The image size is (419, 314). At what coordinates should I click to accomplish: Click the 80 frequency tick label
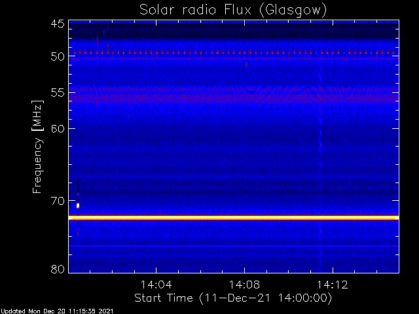[x=58, y=269]
